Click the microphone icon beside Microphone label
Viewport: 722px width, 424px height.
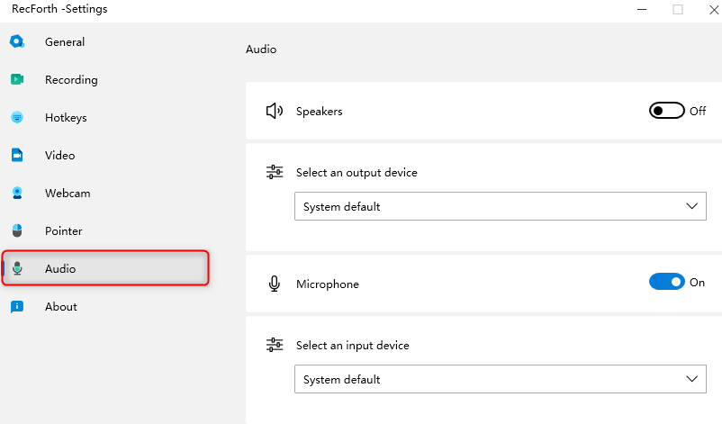(x=275, y=284)
